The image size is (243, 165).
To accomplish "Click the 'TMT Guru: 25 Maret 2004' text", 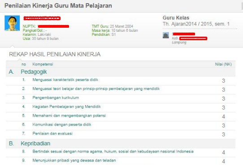I will [113, 26].
